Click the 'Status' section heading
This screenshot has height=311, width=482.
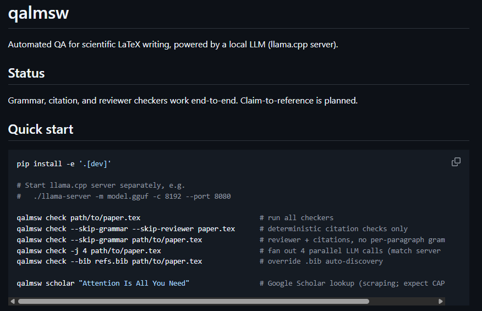click(26, 73)
